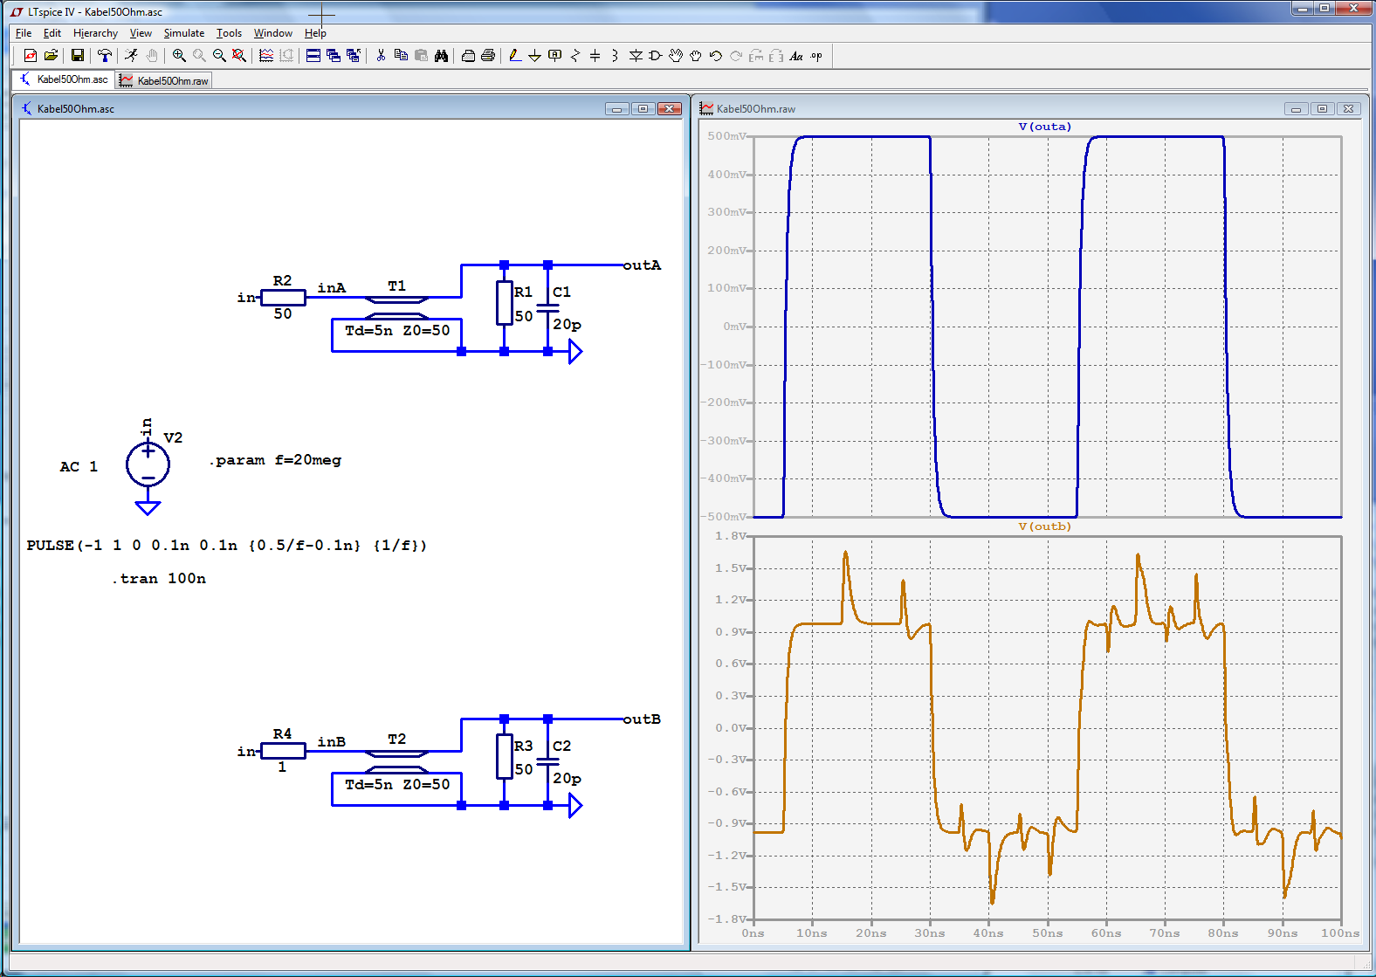The image size is (1376, 977).
Task: Open Component gate symbol chooser
Action: 656,56
